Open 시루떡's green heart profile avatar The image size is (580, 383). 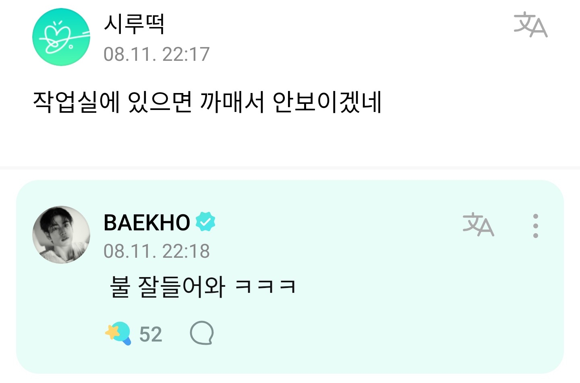(x=61, y=37)
